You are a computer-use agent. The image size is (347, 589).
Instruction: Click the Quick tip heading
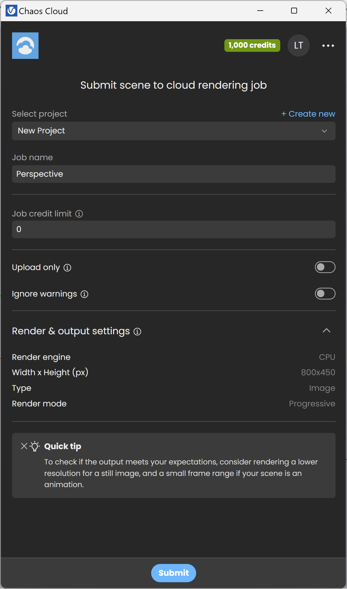point(63,446)
